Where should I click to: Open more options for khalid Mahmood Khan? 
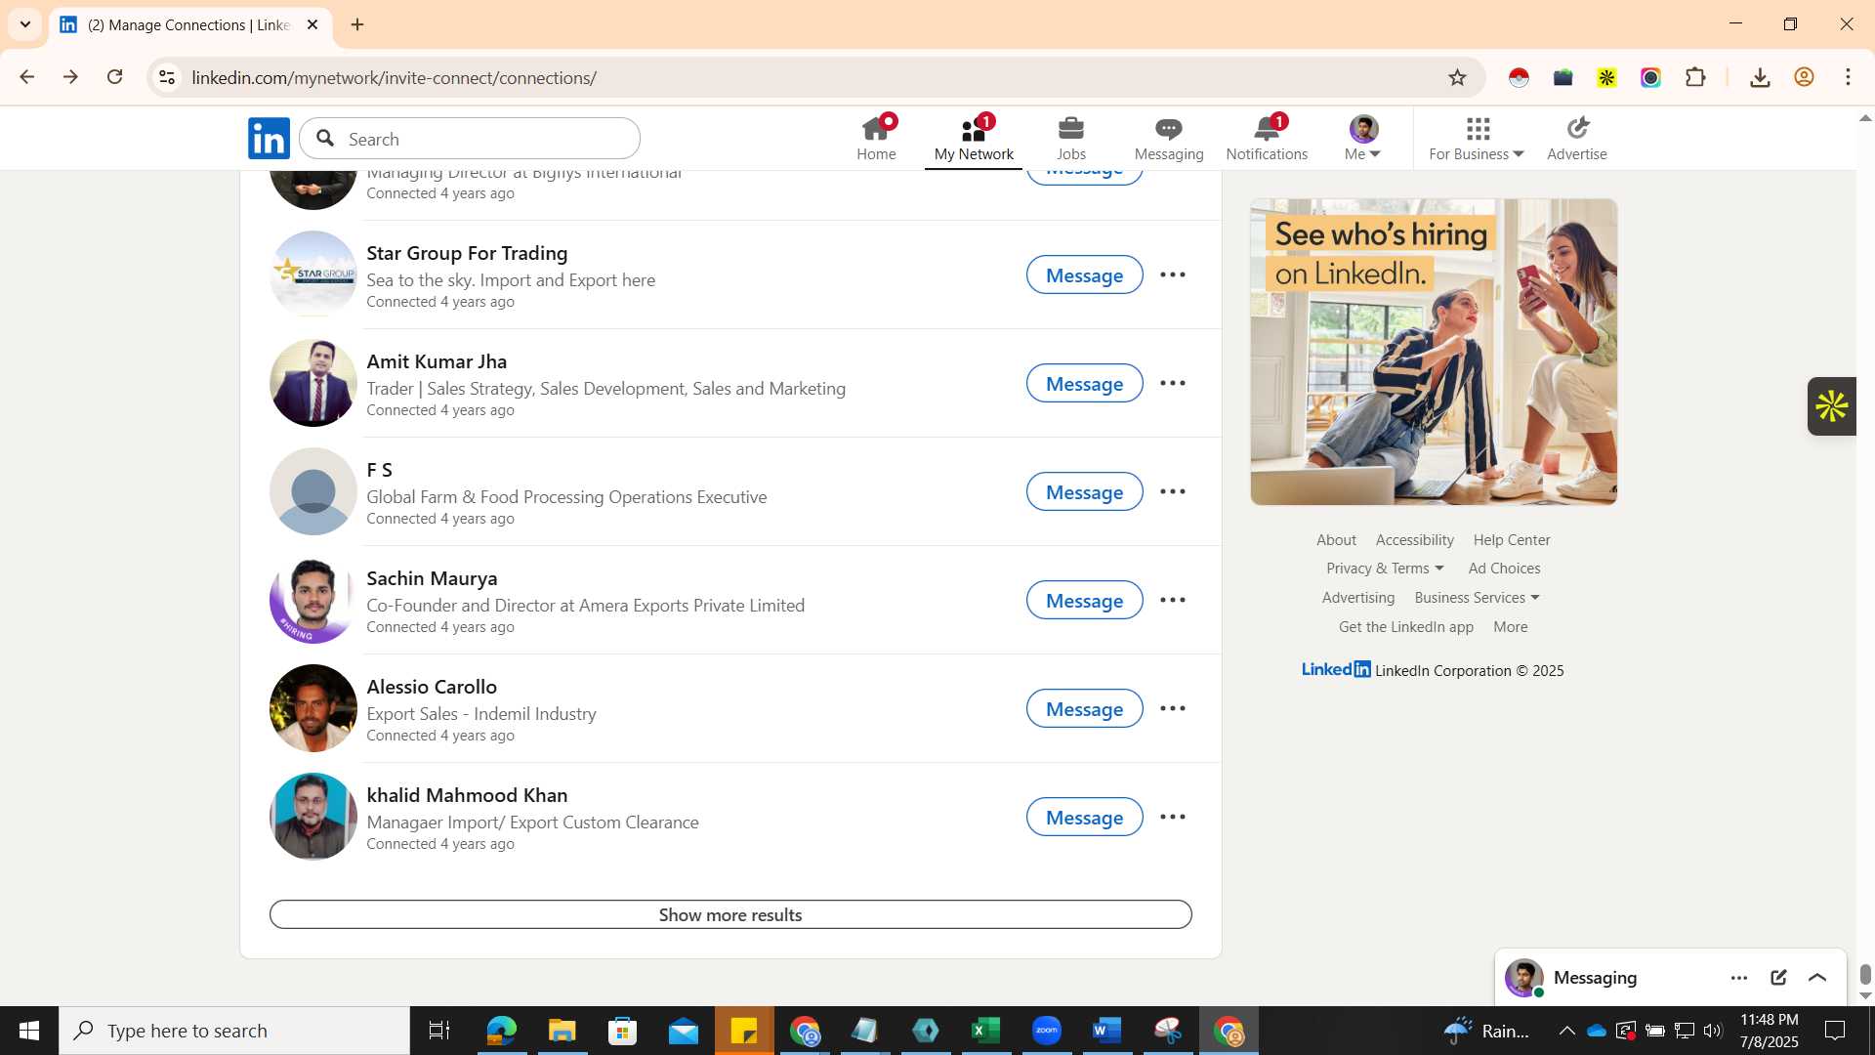click(x=1173, y=817)
